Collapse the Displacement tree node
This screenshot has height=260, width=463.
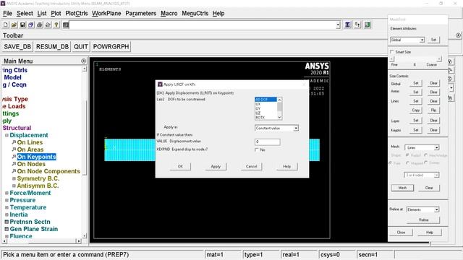7,135
